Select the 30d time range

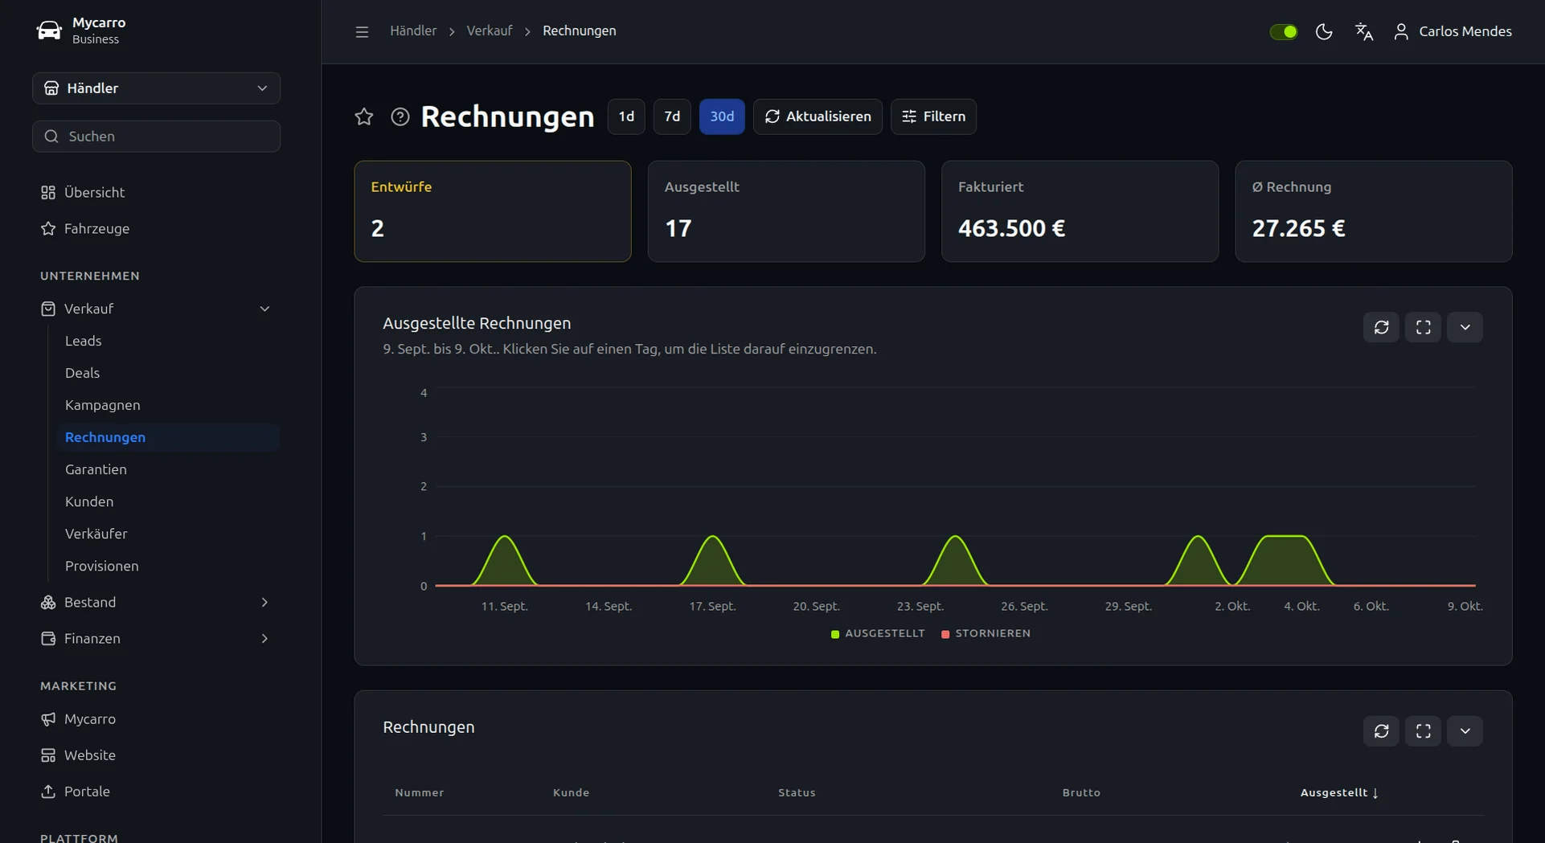(722, 117)
